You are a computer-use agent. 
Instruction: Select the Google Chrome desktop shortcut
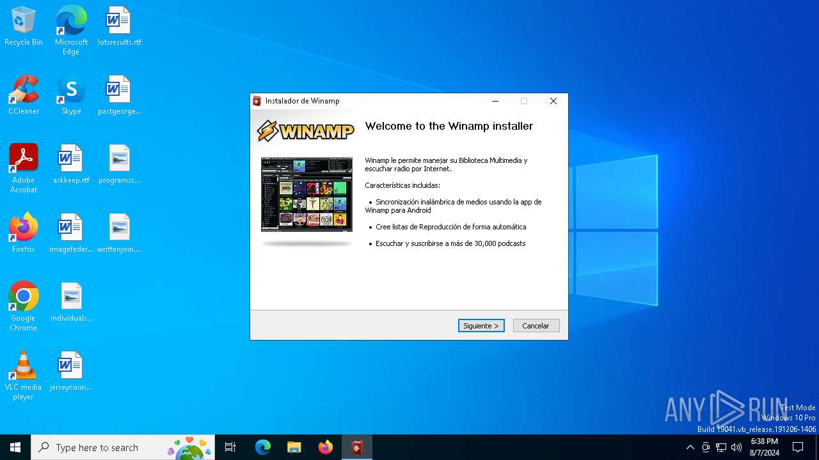(24, 307)
